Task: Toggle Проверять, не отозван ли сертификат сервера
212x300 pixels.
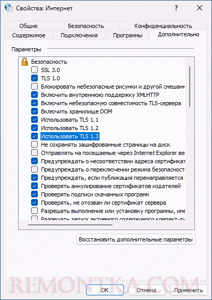Action: pos(34,203)
